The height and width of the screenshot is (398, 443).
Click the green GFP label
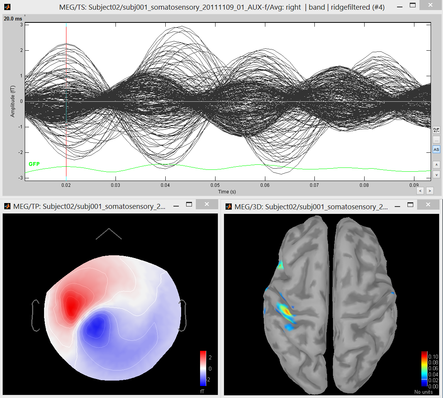34,164
